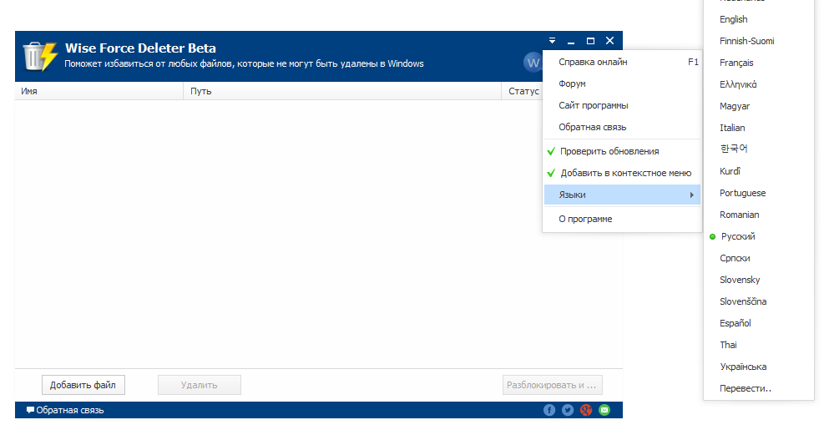Screen dimensions: 829x435
Task: Minimize the Wise Force Deleter window
Action: tap(571, 41)
